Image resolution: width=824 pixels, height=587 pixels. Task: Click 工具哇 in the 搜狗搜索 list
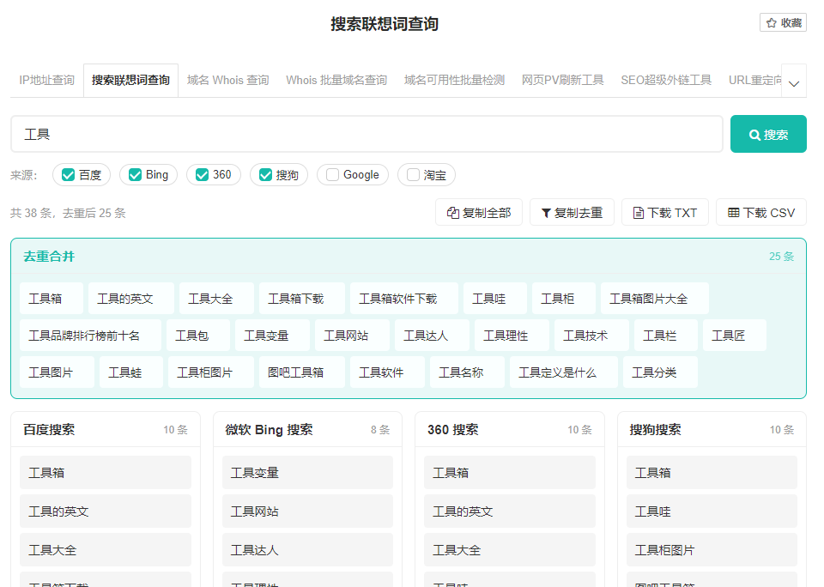712,511
